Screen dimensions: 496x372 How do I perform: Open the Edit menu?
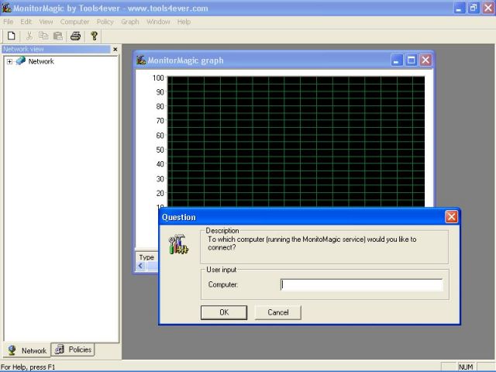[26, 22]
